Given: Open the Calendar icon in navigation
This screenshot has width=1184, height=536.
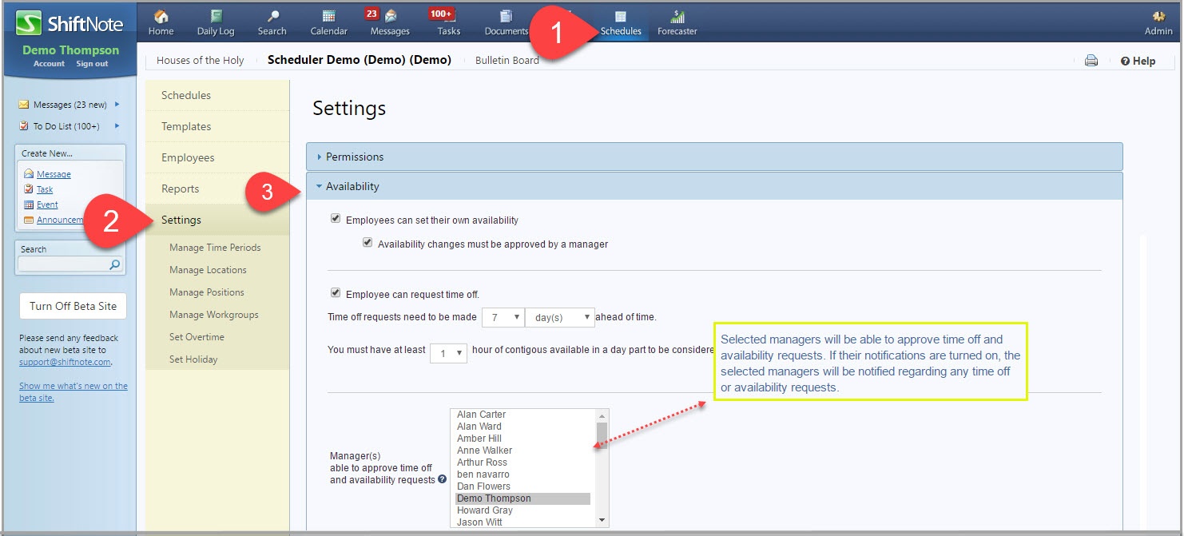Looking at the screenshot, I should (328, 16).
